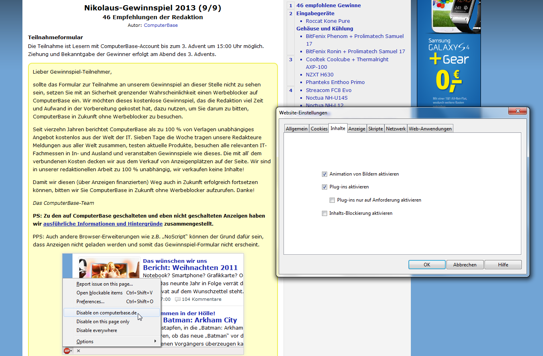Click the Teilnahmeformular heading
Screen dimensions: 543x356
tap(56, 37)
